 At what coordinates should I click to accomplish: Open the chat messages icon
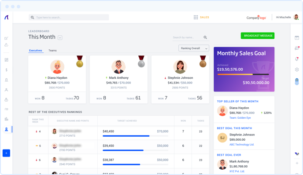[297, 48]
